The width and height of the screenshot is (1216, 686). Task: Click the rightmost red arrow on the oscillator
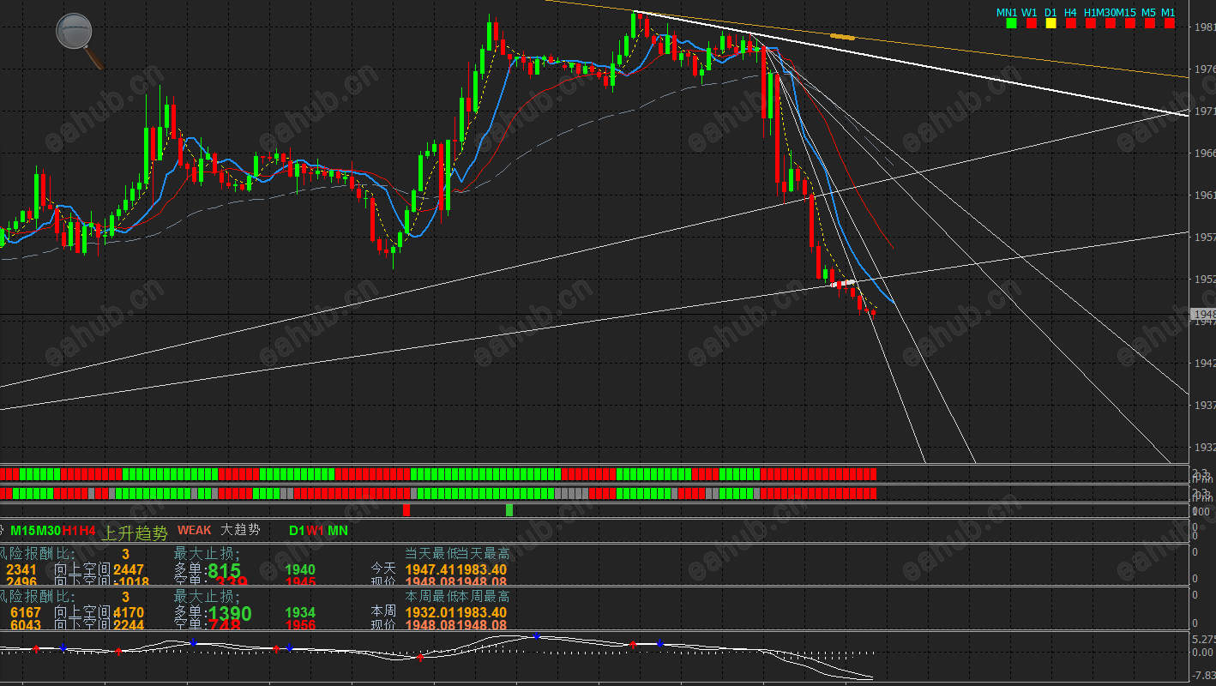click(x=633, y=643)
